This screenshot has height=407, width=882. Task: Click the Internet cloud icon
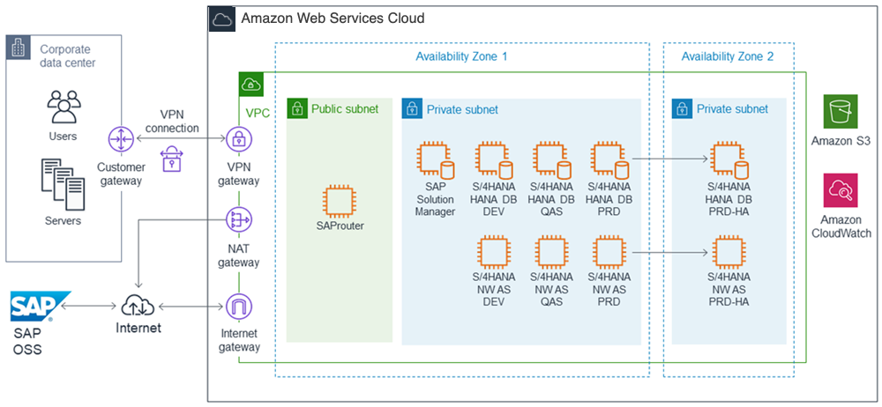coord(138,306)
